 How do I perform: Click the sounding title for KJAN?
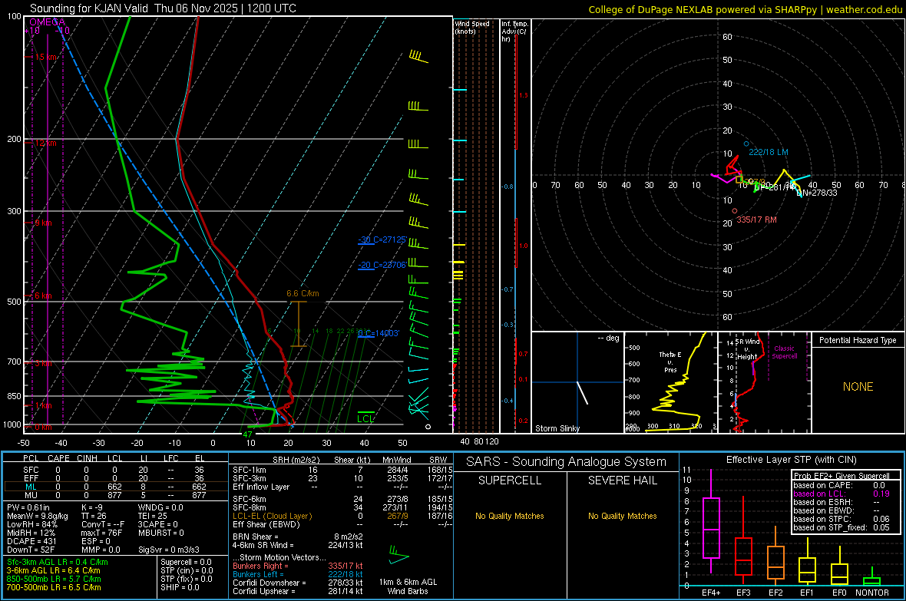(163, 8)
